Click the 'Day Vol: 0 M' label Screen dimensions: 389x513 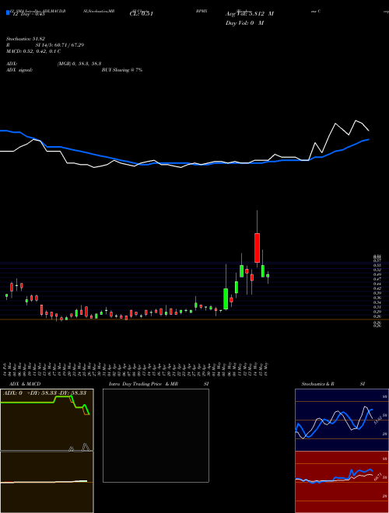point(244,23)
